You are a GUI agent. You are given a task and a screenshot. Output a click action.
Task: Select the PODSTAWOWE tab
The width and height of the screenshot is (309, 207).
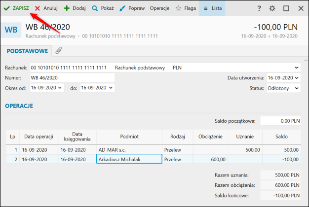27,51
